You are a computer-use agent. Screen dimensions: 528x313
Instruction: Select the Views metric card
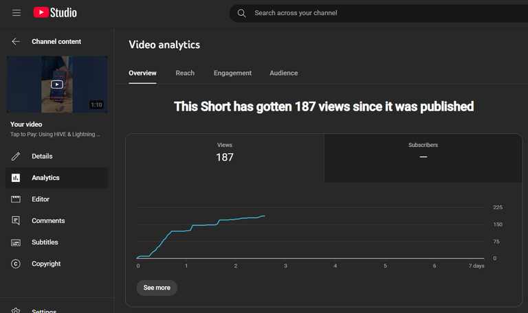pos(225,158)
